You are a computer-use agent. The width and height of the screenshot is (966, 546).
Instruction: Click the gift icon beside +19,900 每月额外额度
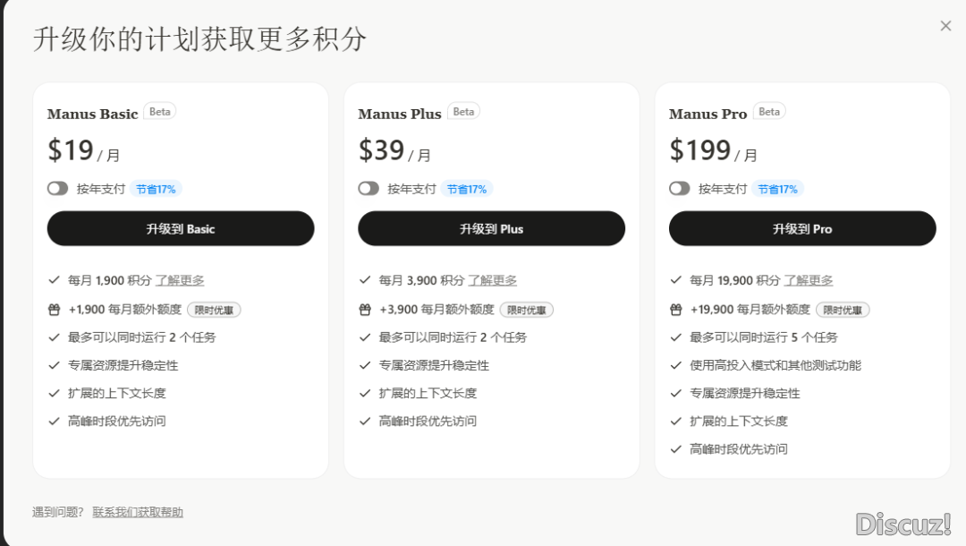click(676, 310)
